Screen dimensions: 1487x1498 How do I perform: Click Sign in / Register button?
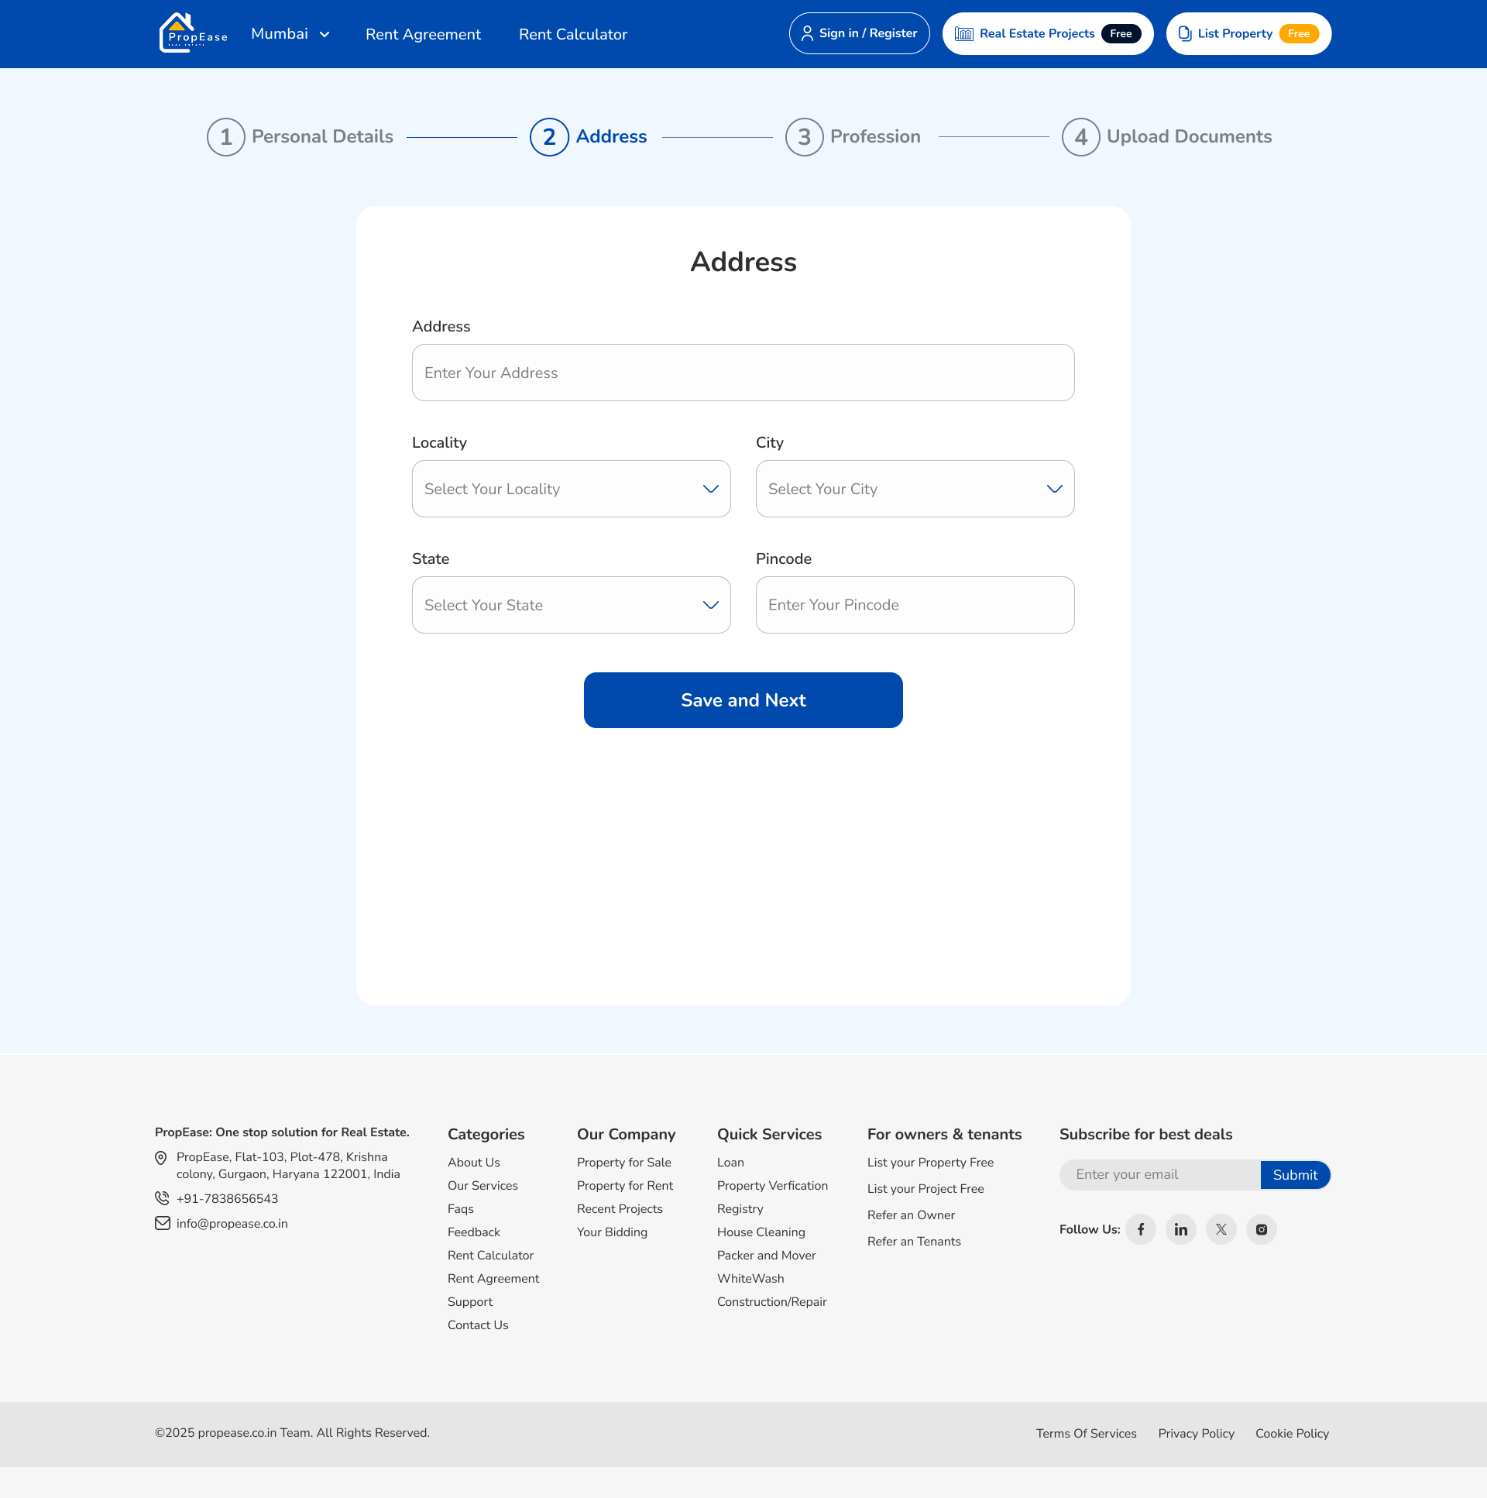click(859, 33)
